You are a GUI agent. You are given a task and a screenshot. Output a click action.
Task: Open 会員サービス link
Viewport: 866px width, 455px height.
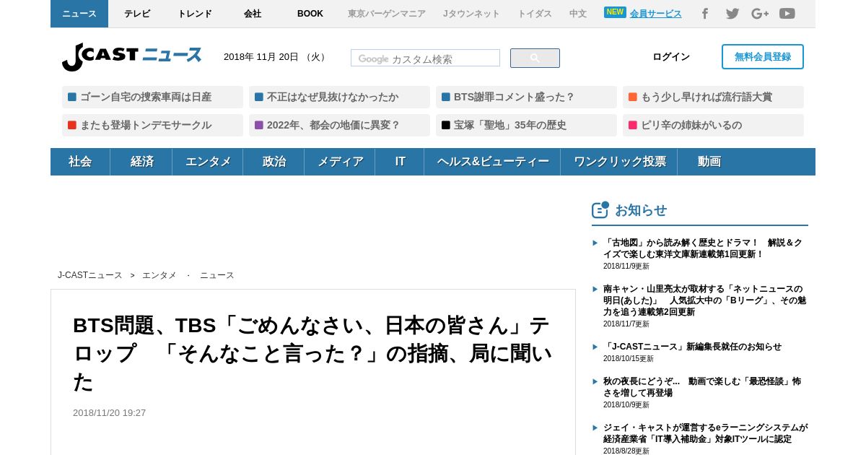pyautogui.click(x=655, y=14)
